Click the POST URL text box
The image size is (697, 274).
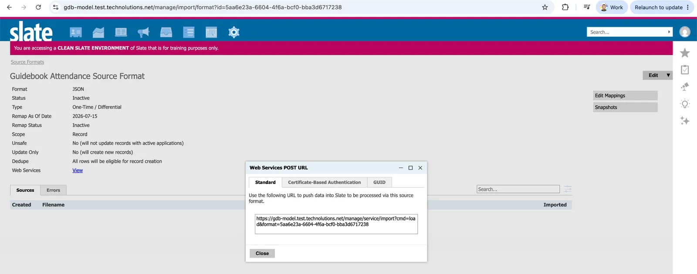pos(336,224)
